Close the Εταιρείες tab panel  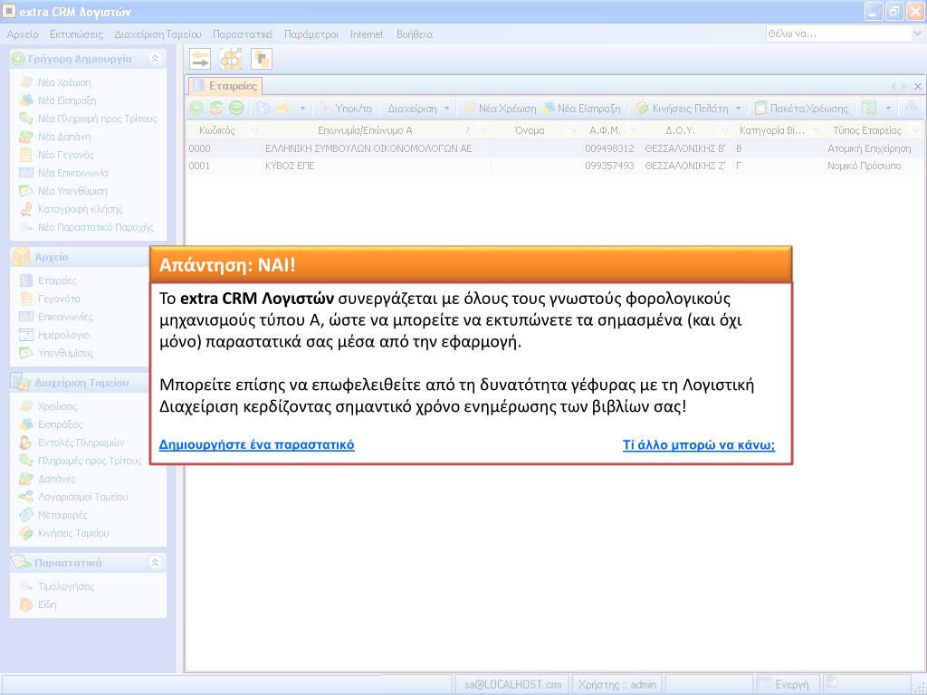click(918, 86)
